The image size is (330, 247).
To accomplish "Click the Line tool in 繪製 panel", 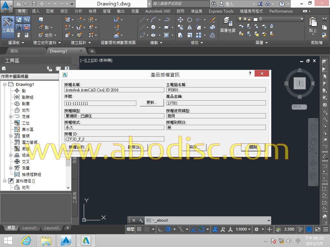I will point(142,20).
